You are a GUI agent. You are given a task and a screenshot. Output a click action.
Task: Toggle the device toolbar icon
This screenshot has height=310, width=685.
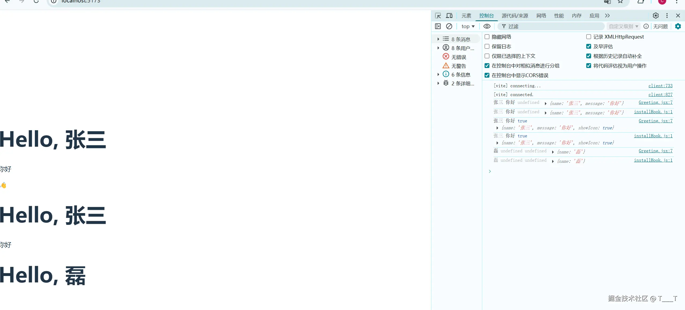[449, 16]
